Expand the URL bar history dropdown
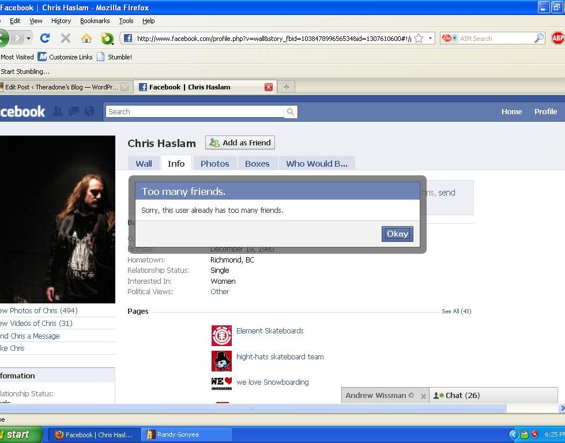Viewport: 565px width, 443px height. [430, 39]
